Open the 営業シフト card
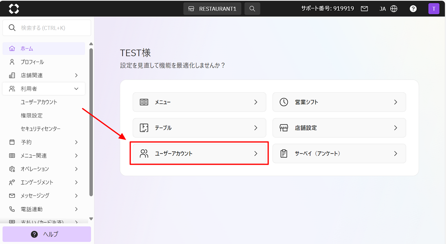 (339, 102)
